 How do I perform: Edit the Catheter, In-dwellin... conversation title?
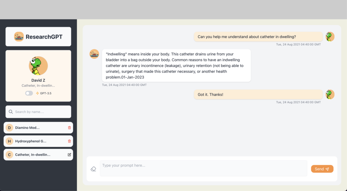69,154
